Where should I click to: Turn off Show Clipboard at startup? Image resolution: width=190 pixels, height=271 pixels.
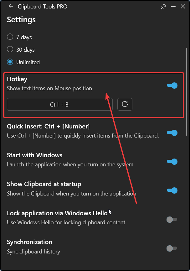(x=172, y=190)
